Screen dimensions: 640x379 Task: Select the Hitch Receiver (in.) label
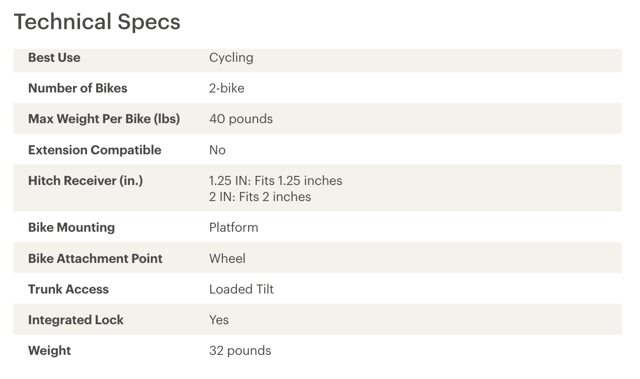click(x=86, y=181)
